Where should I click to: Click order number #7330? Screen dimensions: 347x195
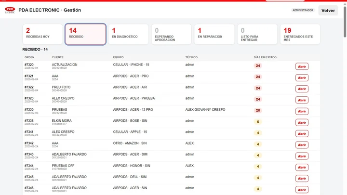(x=29, y=109)
